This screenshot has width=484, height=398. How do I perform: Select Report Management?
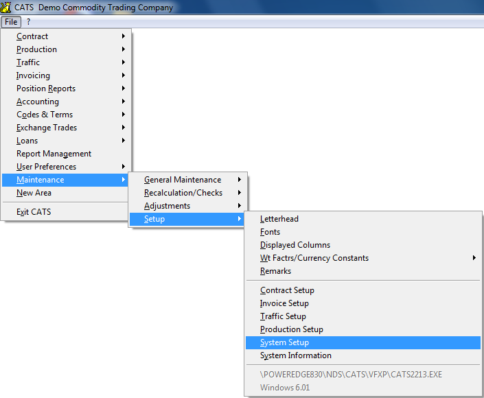67,154
